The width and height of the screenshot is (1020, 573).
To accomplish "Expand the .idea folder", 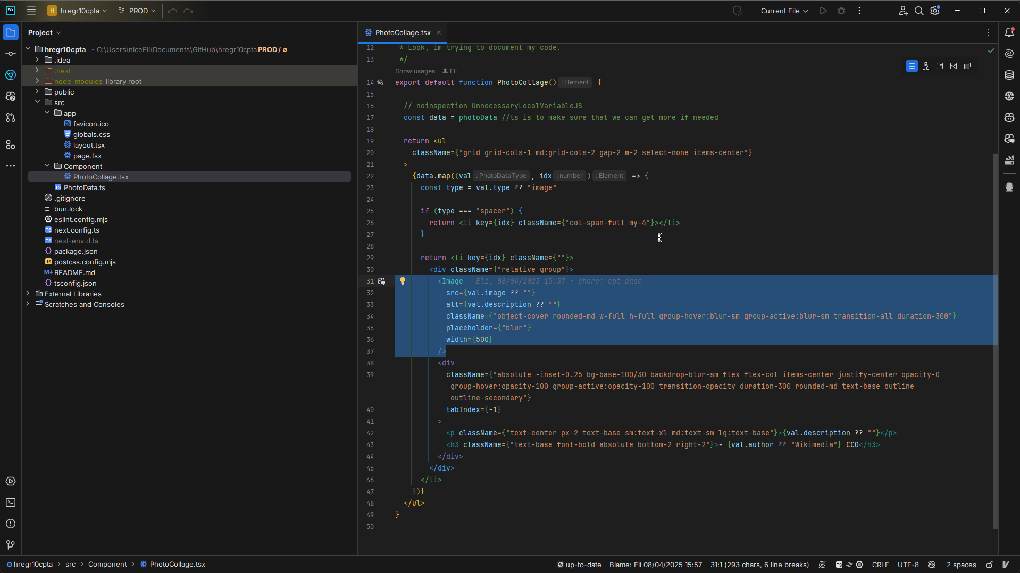I will click(x=37, y=60).
